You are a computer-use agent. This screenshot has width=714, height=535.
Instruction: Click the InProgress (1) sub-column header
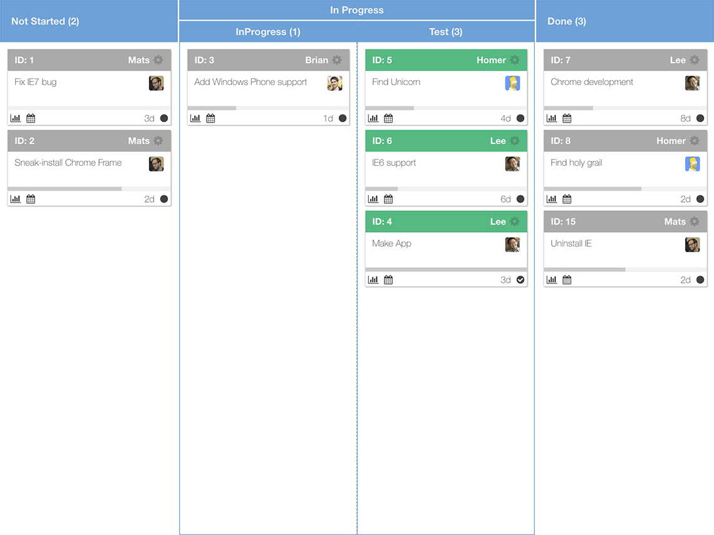268,32
